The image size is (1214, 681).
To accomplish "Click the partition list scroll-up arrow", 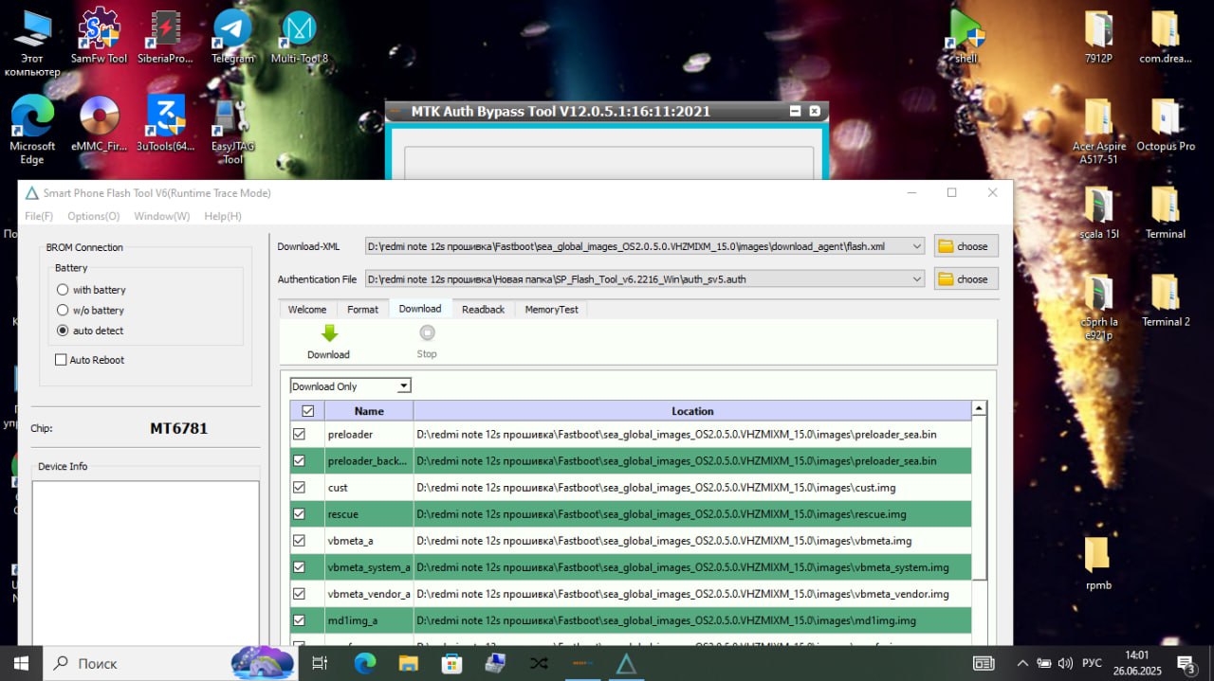I will pyautogui.click(x=980, y=409).
